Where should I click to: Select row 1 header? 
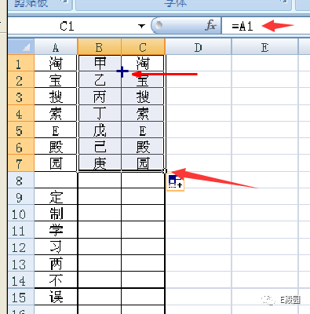click(21, 63)
